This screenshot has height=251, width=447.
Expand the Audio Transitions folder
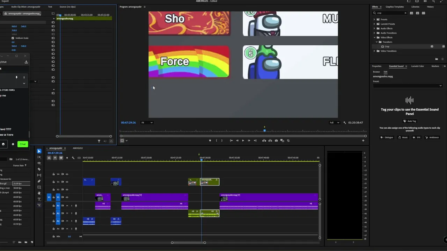click(374, 33)
